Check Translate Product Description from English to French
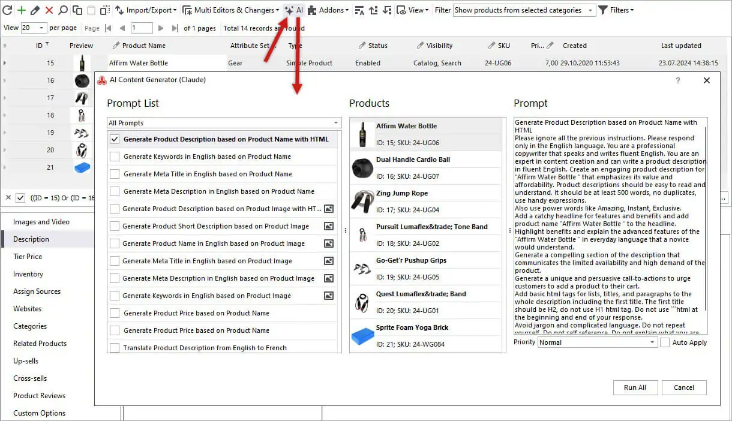 click(115, 348)
